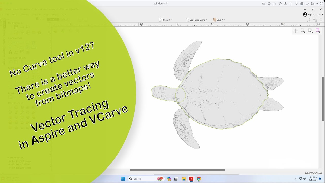Select the zoom box tool
The image size is (325, 183).
point(303,31)
